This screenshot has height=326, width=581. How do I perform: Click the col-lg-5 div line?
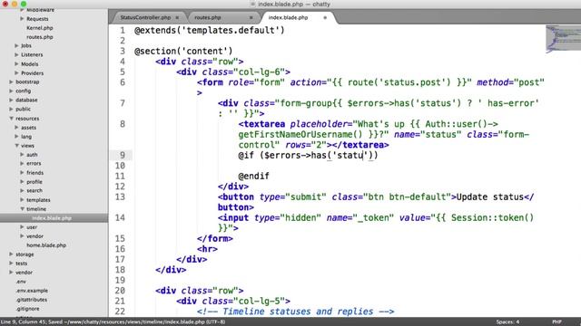point(233,302)
